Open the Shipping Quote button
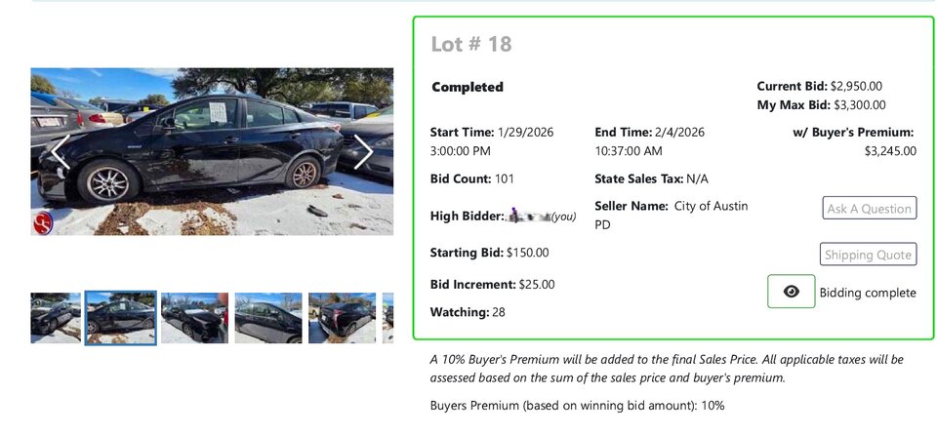This screenshot has width=937, height=435. [x=868, y=255]
